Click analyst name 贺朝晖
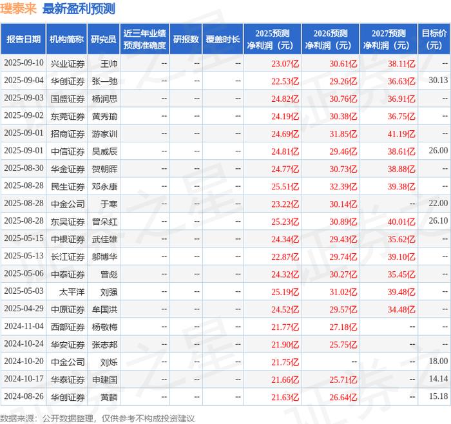Image resolution: width=451 pixels, height=424 pixels. pos(104,169)
